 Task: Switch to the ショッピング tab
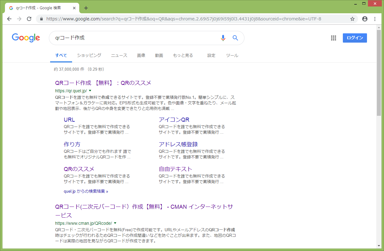tap(89, 56)
